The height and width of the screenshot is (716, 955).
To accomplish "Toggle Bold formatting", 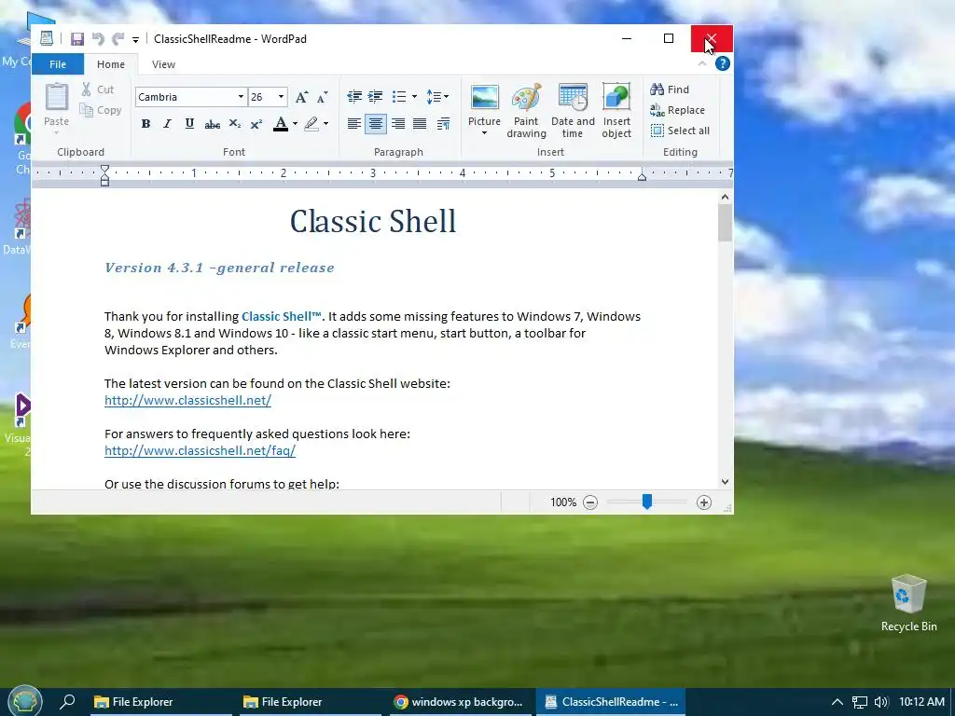I will [x=145, y=124].
